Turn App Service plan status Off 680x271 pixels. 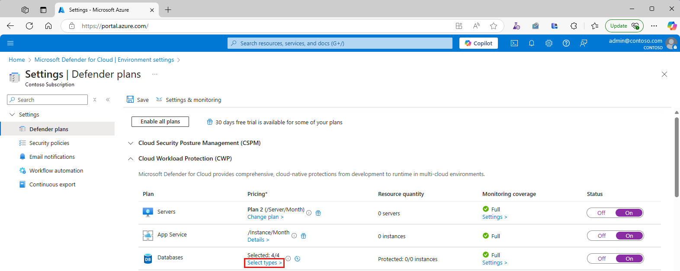(602, 236)
